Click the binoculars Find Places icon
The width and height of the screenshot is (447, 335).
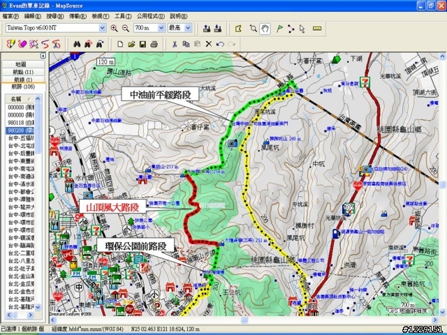(77, 44)
